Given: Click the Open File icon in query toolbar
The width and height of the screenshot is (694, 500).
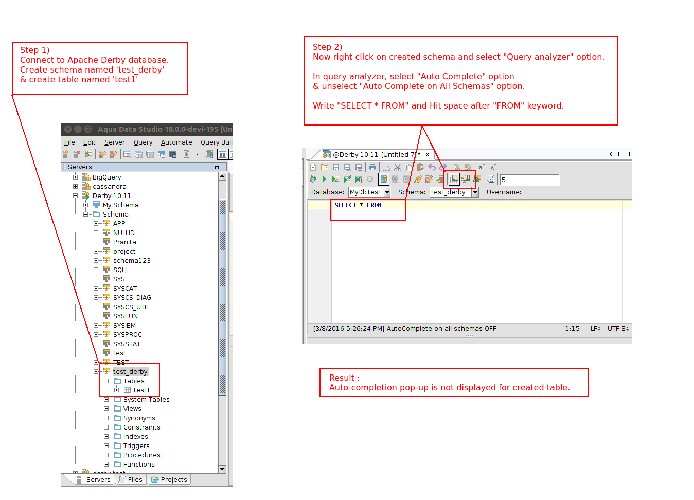Looking at the screenshot, I should [x=325, y=167].
